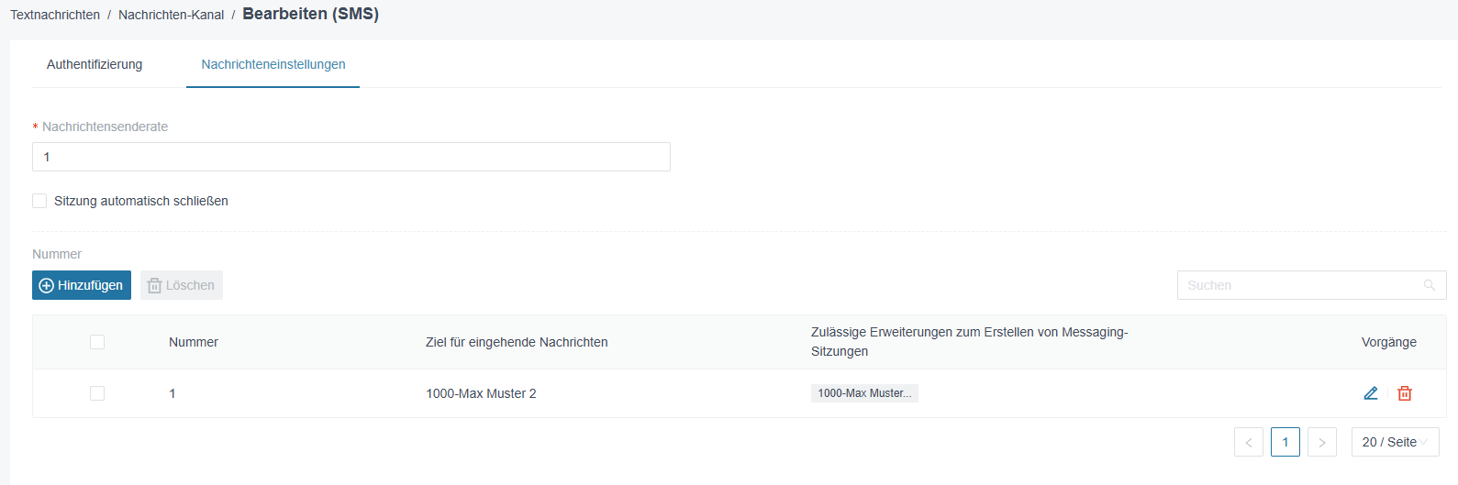Click the Nachrichtensenderate field label
Screen dimensions: 1458x485
click(105, 127)
